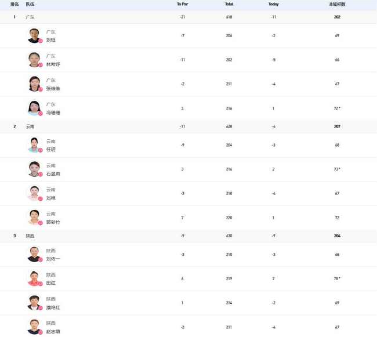Open Lin Xiyu's (林希妤) profile photo
Viewport: 377px width, 337px height.
[x=34, y=60]
